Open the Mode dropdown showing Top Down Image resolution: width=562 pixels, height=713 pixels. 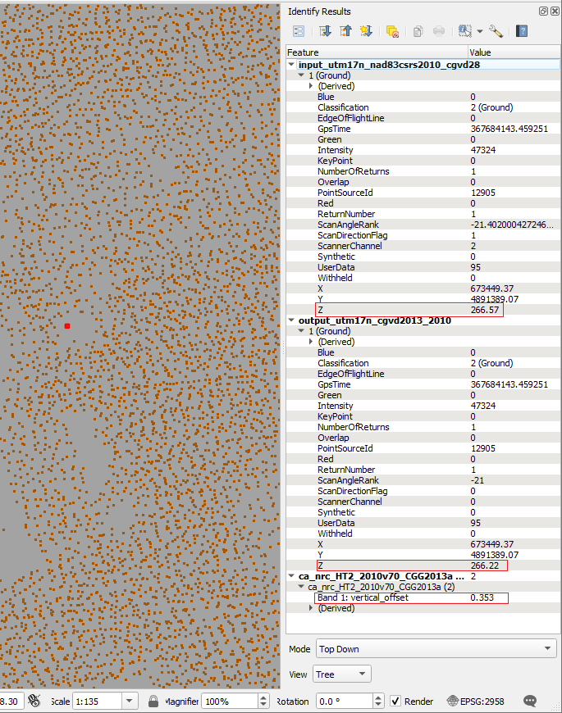pyautogui.click(x=435, y=649)
